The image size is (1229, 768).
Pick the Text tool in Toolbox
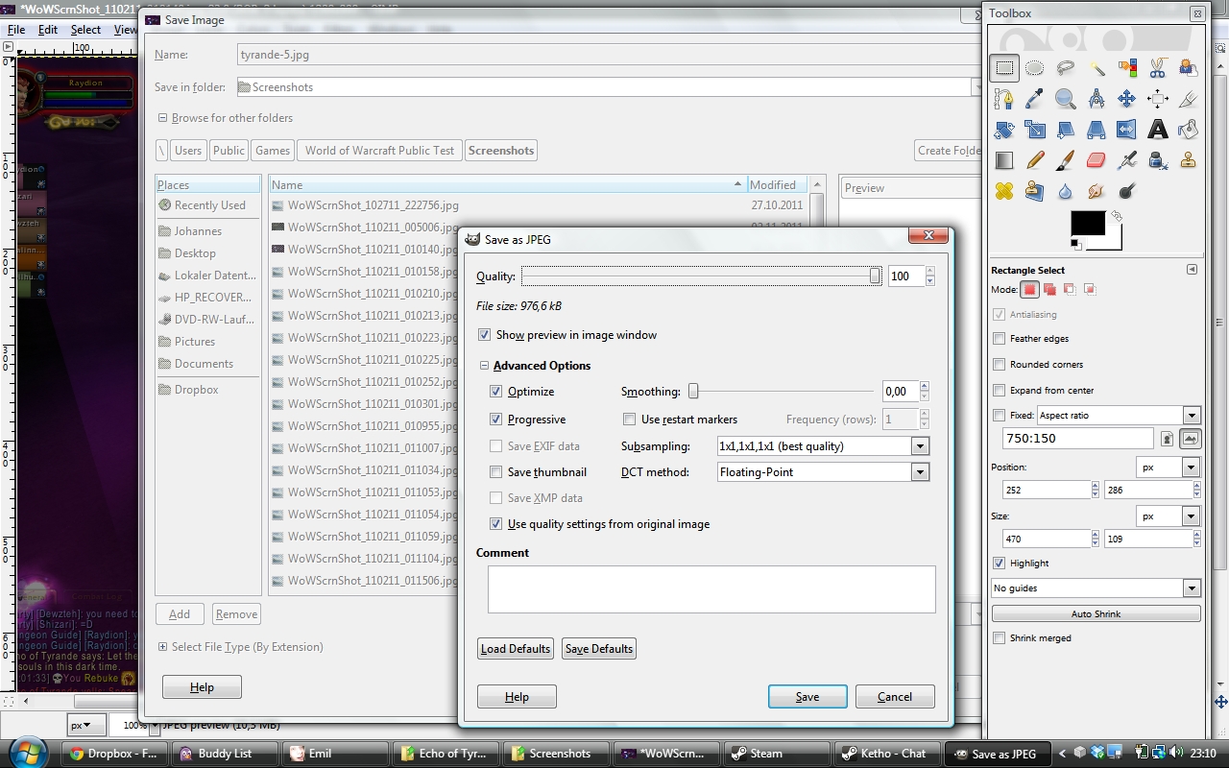point(1157,130)
